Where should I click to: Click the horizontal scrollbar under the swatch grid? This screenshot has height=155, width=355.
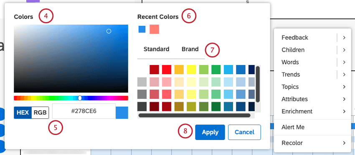[195, 115]
